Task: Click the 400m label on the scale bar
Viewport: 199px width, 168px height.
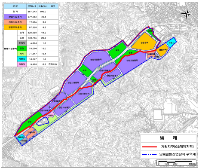Action: [x=192, y=164]
